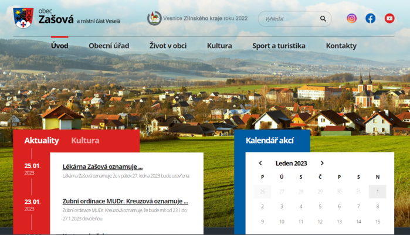Go to next month in calendar
Viewport: 410px width, 235px height.
[322, 164]
